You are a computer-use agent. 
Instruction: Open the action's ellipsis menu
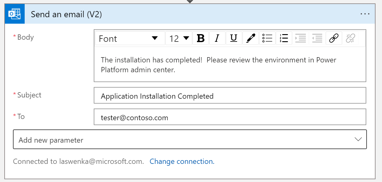click(365, 14)
